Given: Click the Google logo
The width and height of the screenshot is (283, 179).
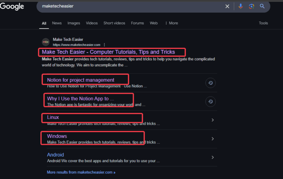Looking at the screenshot, I should coord(12,6).
